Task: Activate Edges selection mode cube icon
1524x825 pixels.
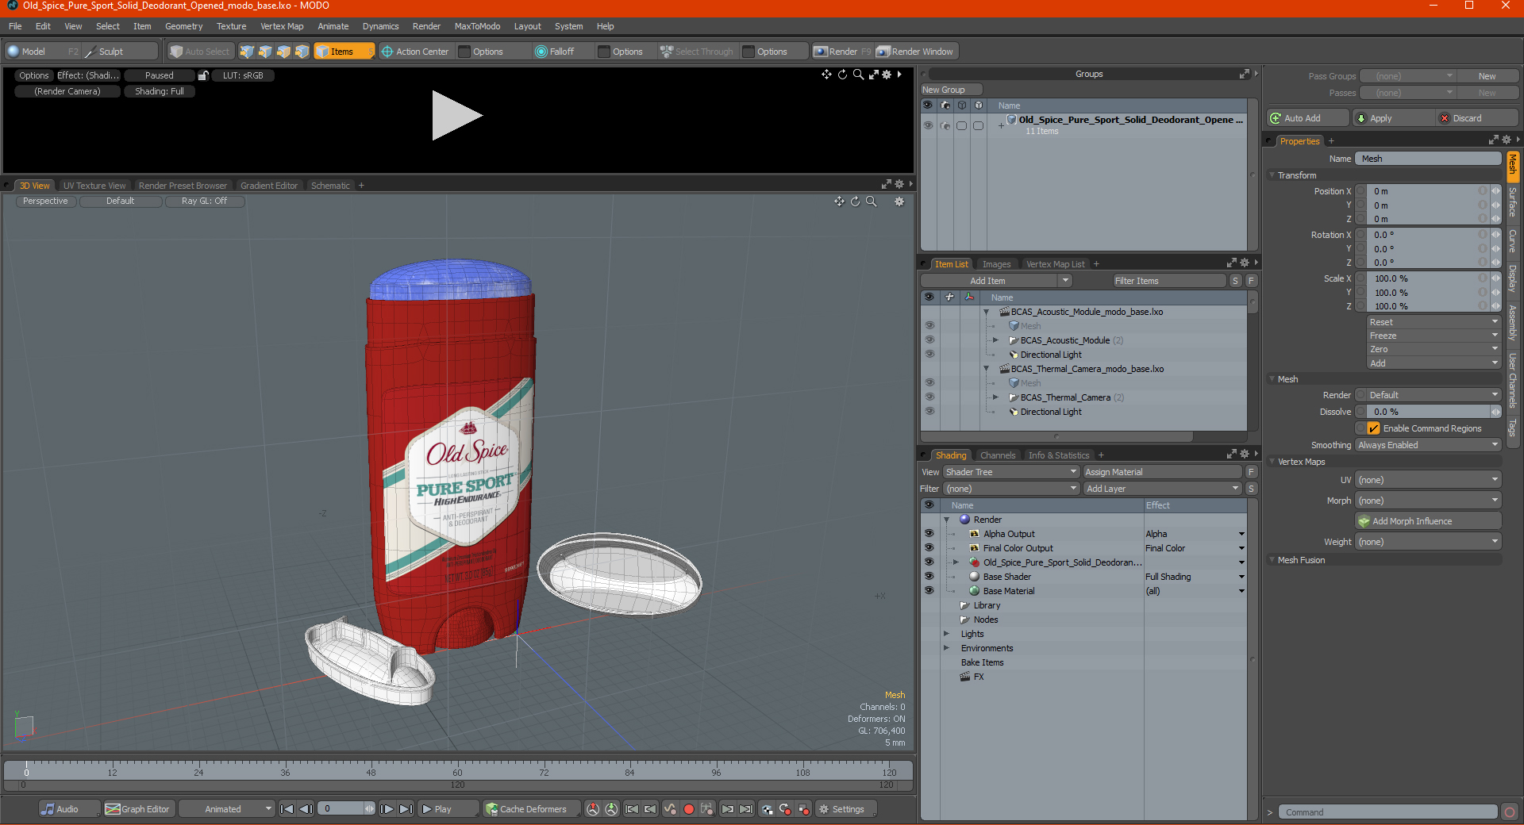Action: 265,52
